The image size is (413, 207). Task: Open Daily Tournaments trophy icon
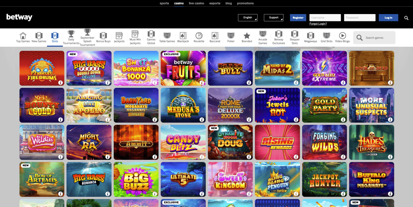coord(71,34)
